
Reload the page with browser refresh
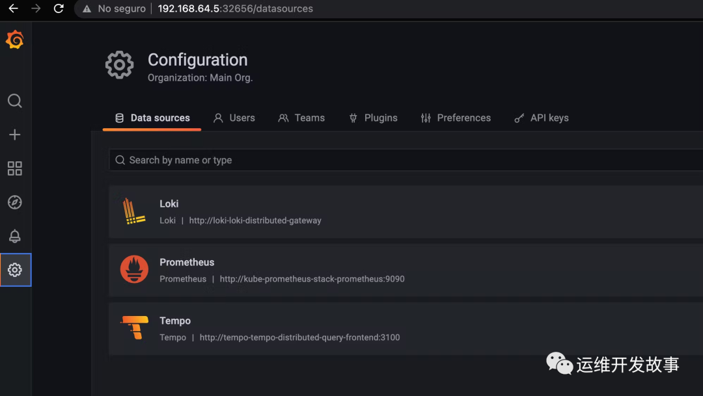(x=59, y=8)
